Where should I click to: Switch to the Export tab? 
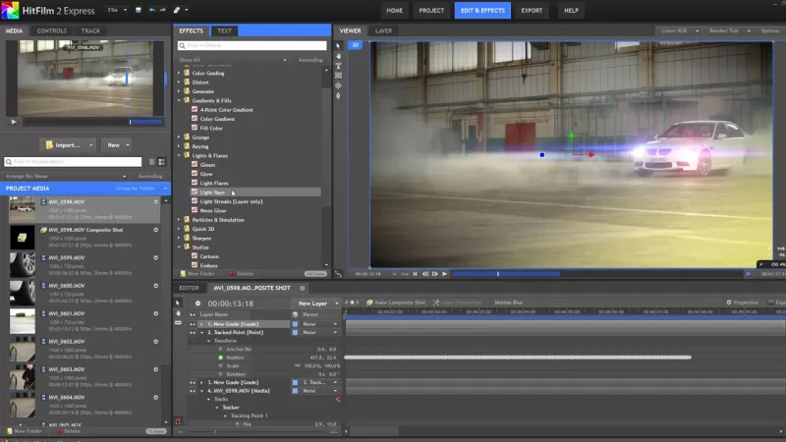pos(532,11)
